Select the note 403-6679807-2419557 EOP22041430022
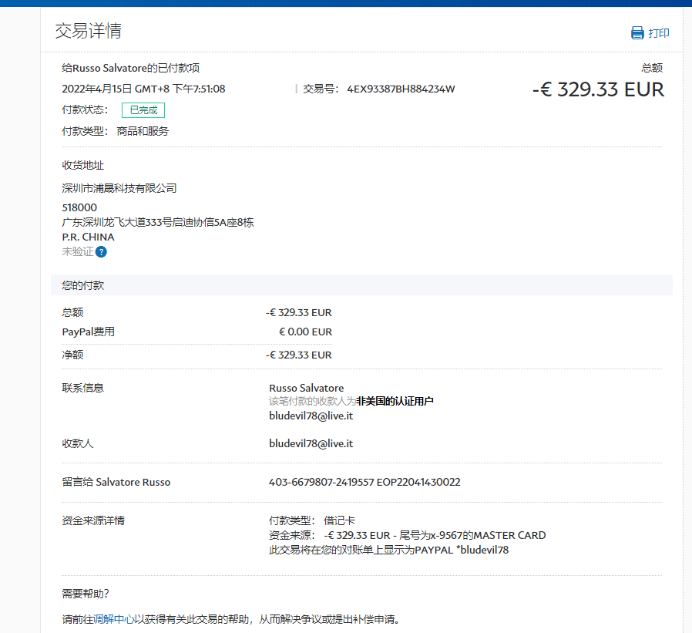Image resolution: width=692 pixels, height=633 pixels. click(x=364, y=482)
